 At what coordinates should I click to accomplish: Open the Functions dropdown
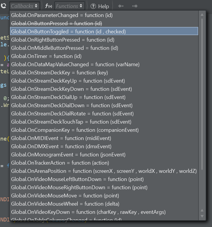point(69,6)
